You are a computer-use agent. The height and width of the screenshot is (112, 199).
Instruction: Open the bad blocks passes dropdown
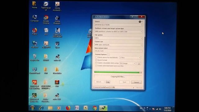point(130,58)
